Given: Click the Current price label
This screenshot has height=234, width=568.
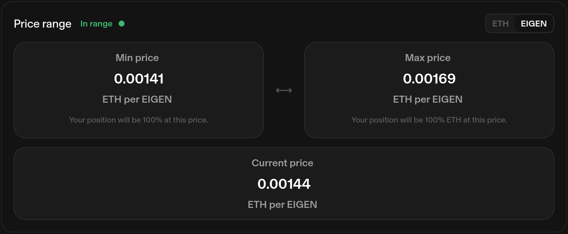Looking at the screenshot, I should 282,163.
